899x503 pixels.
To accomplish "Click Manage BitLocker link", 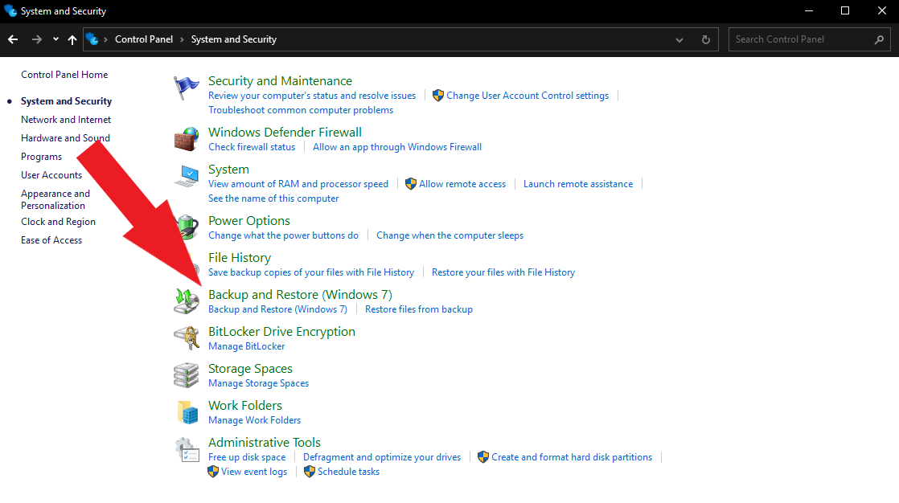I will [x=247, y=346].
